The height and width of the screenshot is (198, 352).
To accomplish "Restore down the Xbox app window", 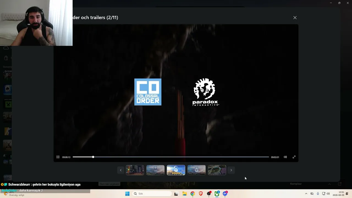I will [339, 3].
